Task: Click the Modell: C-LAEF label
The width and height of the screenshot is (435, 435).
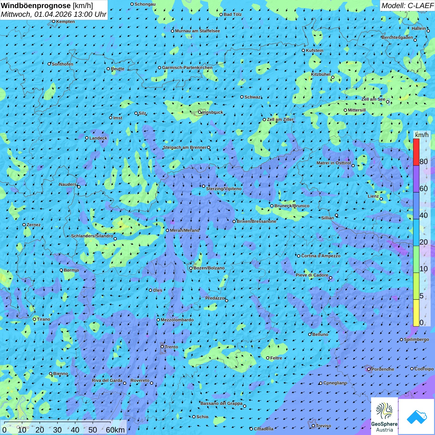Action: point(407,6)
